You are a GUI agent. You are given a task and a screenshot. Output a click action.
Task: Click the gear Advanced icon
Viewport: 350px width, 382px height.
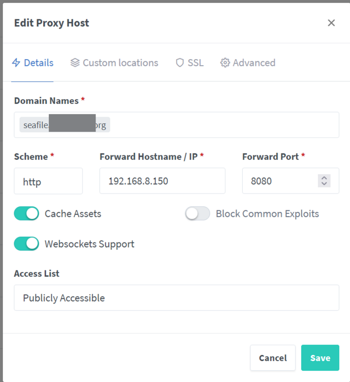click(x=225, y=63)
